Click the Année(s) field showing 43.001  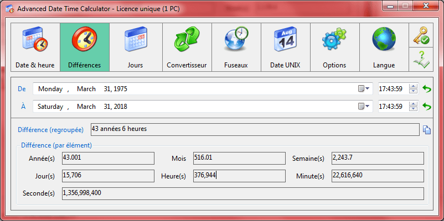coord(108,158)
